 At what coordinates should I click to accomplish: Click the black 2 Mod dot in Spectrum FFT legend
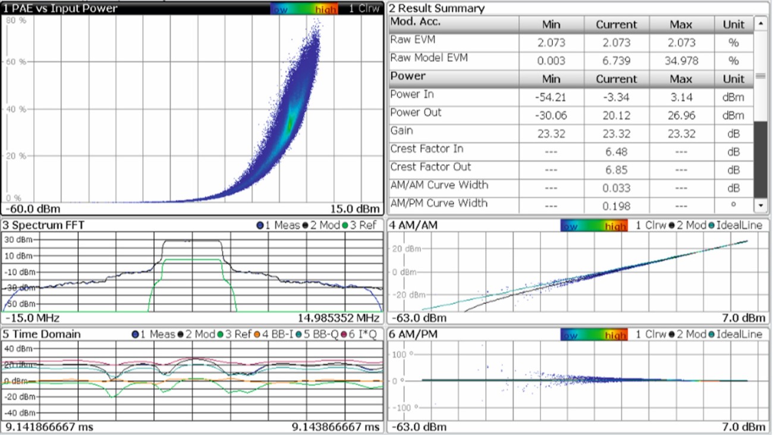305,226
